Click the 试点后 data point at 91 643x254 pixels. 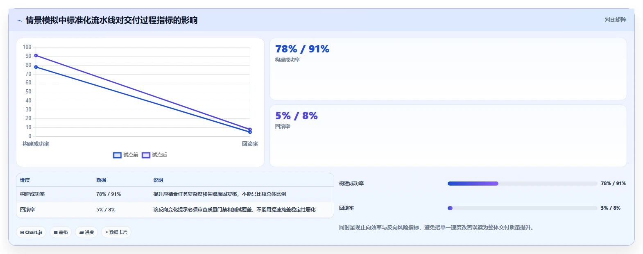[x=36, y=55]
